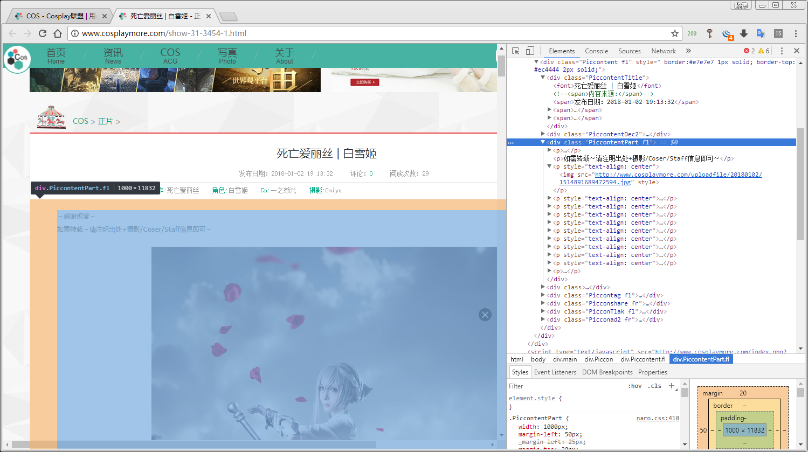Collapse the paragraph containing the img tag
This screenshot has width=808, height=452.
click(x=549, y=166)
